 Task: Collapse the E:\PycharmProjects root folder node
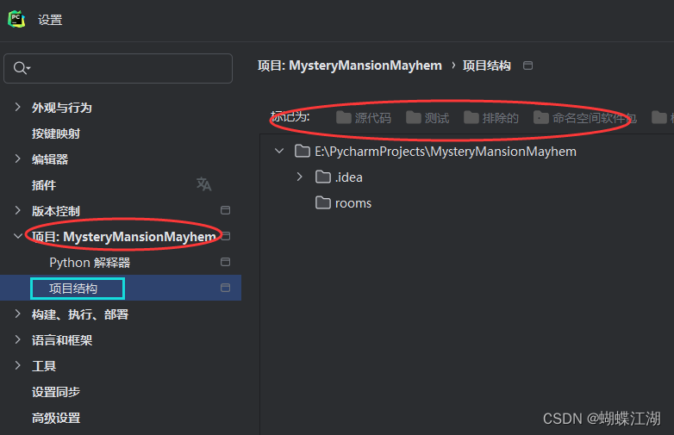[x=278, y=152]
